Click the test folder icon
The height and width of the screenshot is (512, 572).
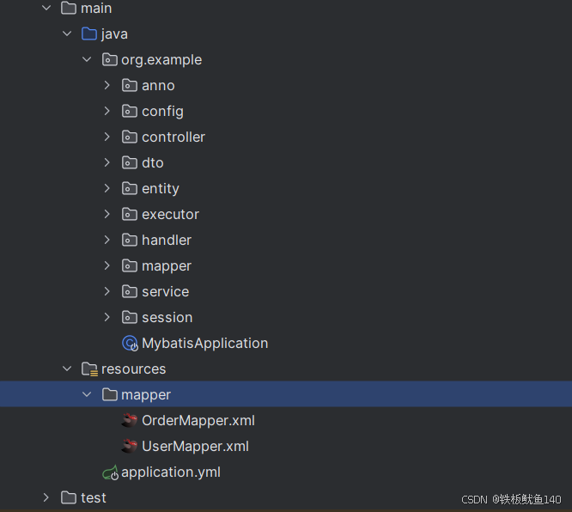[69, 497]
